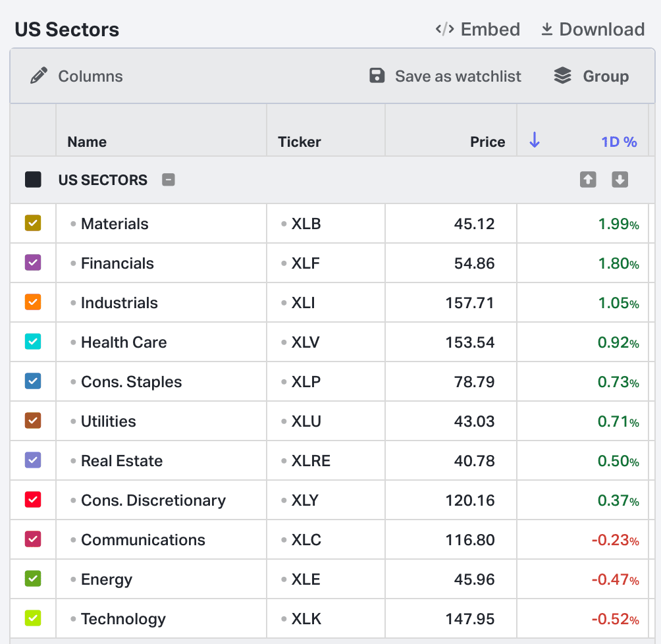Move US Sectors group up
Image resolution: width=661 pixels, height=644 pixels.
pos(588,179)
